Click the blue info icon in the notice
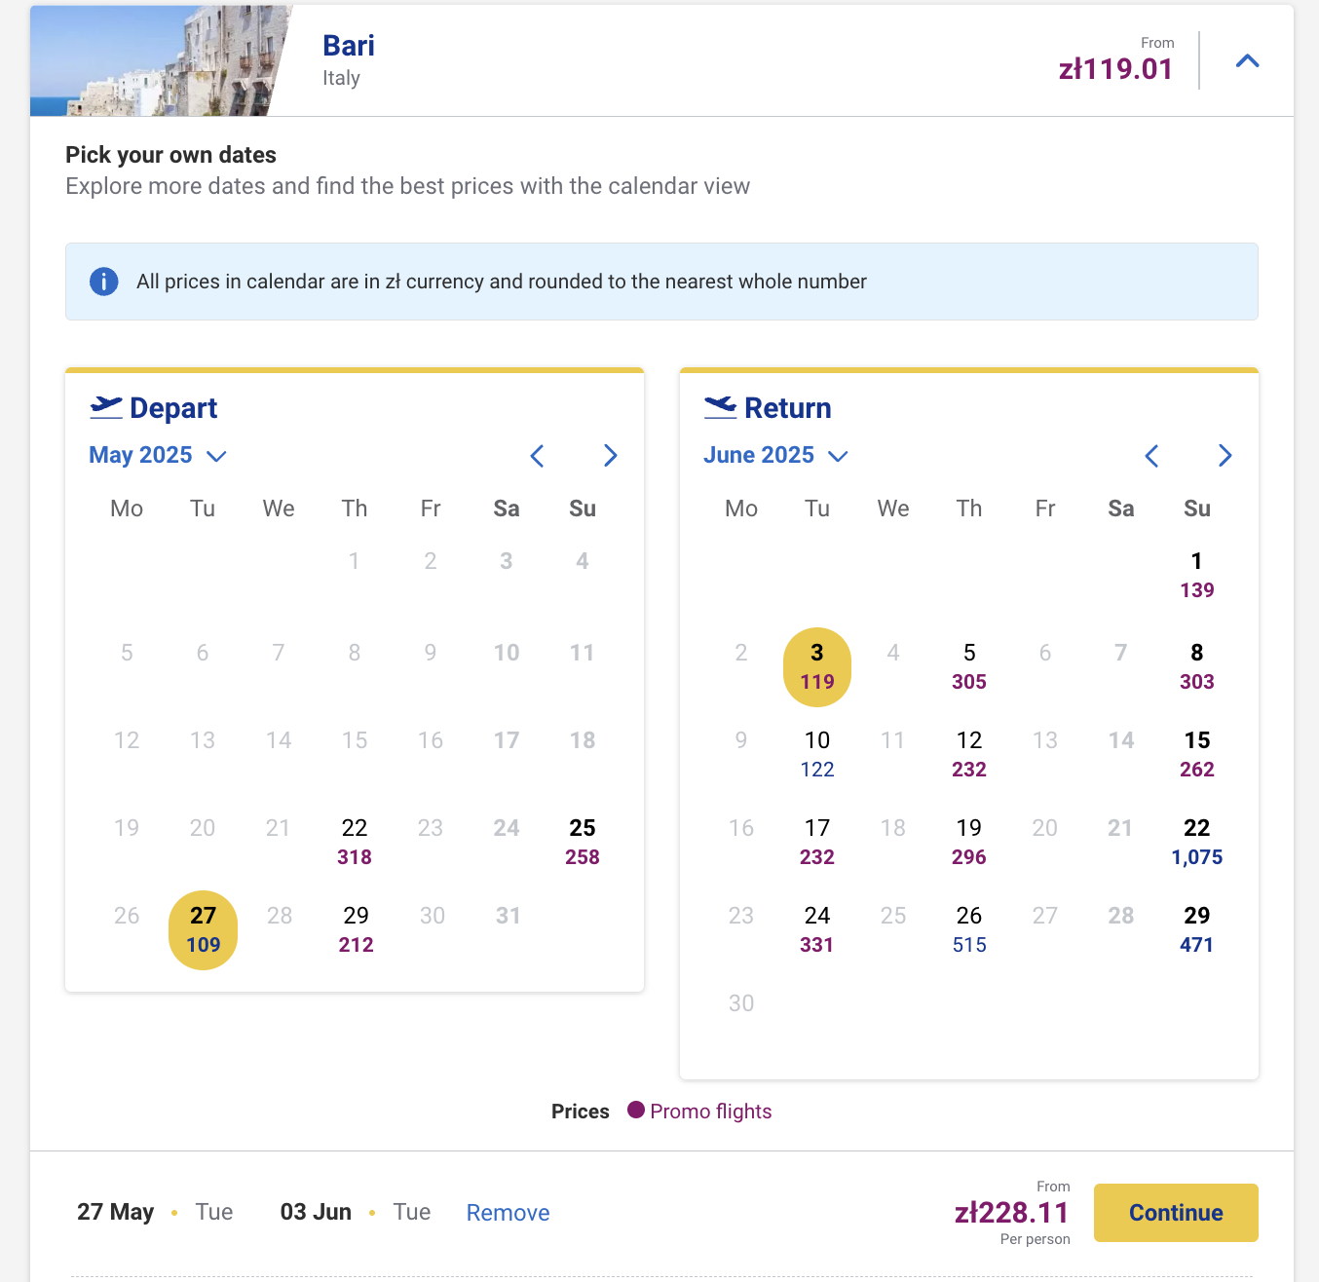 tap(104, 282)
